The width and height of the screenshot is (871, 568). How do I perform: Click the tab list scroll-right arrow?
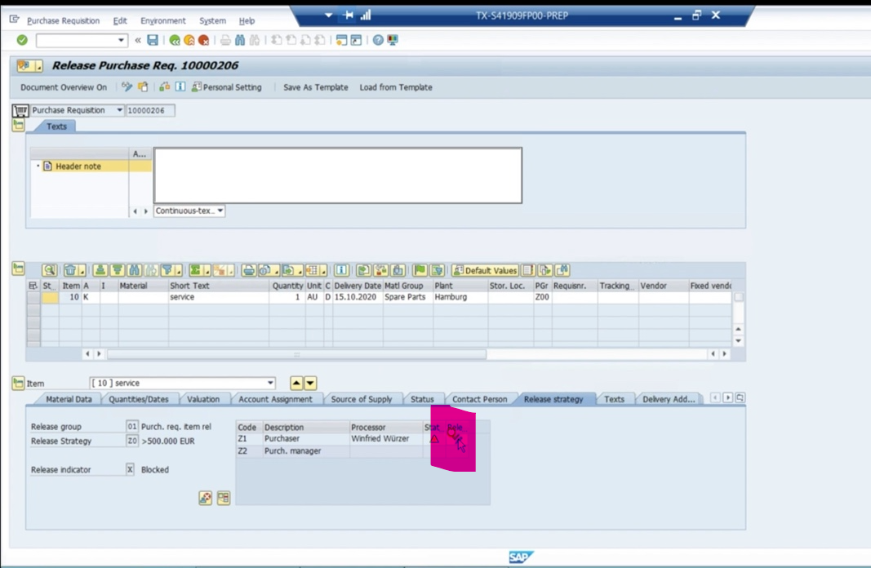coord(727,398)
